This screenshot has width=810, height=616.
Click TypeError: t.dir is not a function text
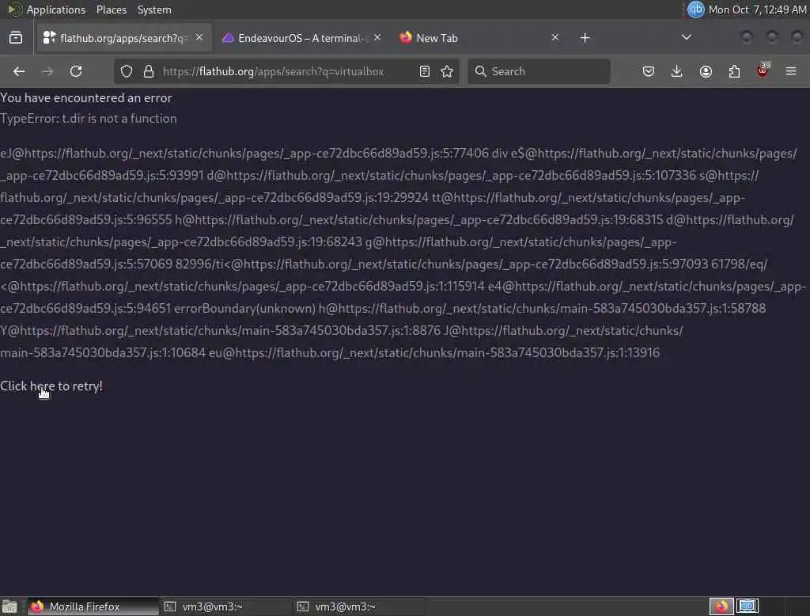point(89,119)
